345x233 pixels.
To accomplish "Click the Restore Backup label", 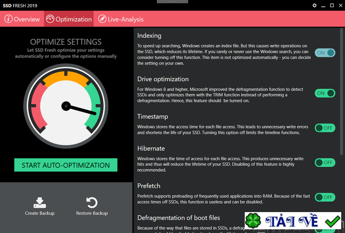I will 92,213.
